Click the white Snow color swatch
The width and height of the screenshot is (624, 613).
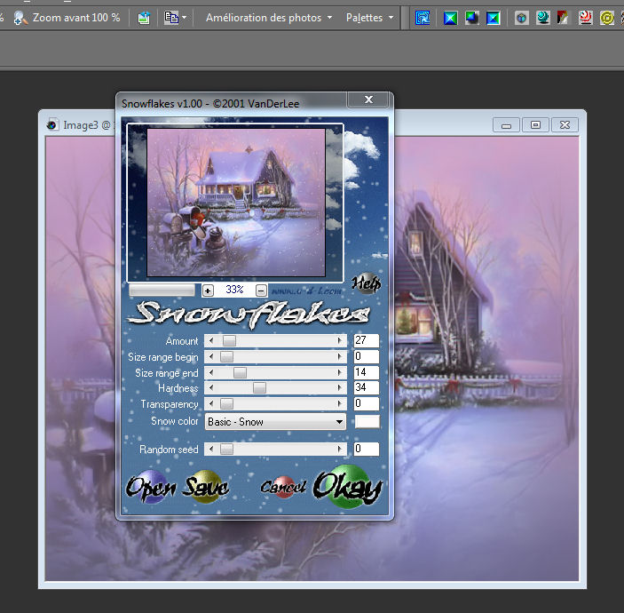click(367, 421)
